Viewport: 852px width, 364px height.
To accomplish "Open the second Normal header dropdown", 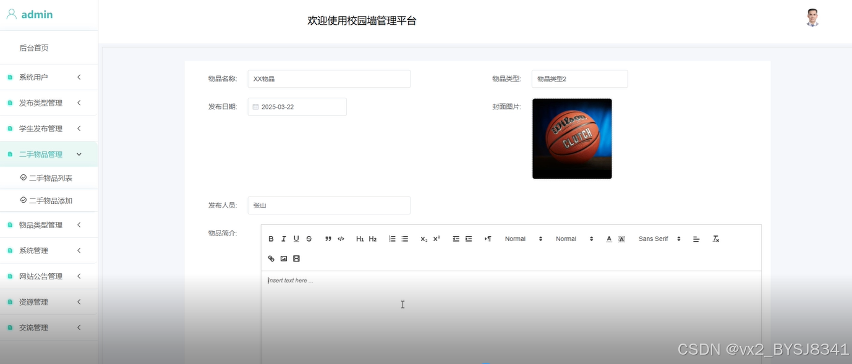I will click(574, 239).
